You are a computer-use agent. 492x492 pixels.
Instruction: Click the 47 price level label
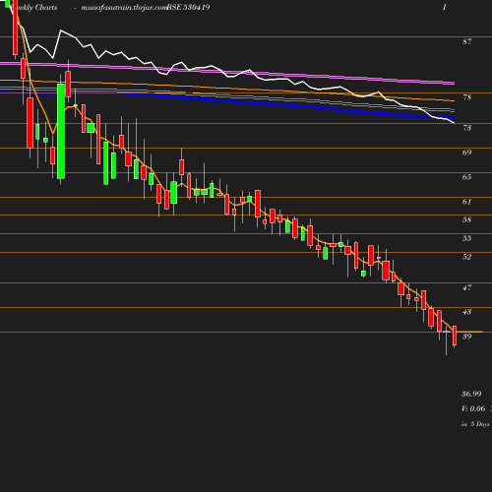click(x=466, y=287)
